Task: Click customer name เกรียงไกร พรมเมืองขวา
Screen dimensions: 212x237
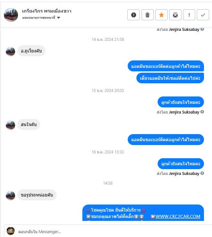Action: [x=46, y=11]
